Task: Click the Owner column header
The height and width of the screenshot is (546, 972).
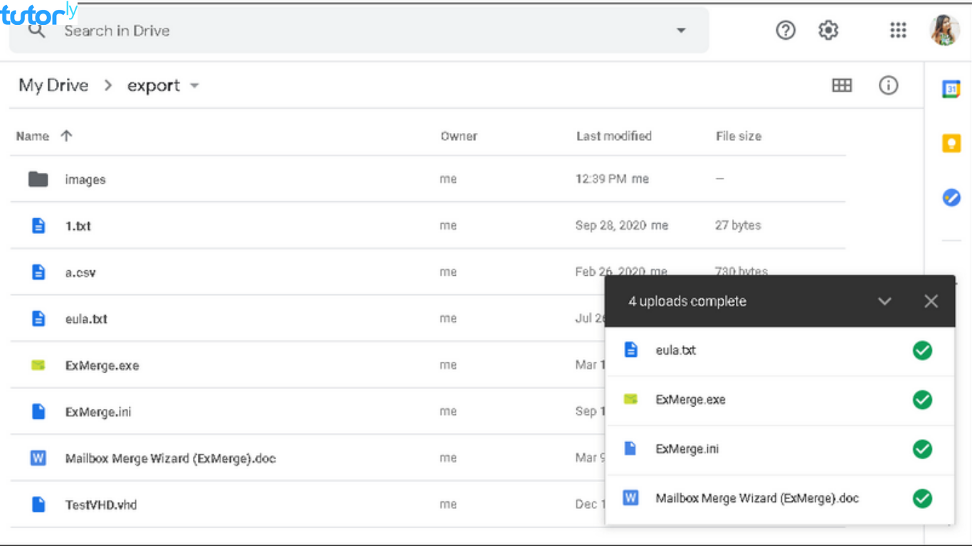Action: (458, 136)
